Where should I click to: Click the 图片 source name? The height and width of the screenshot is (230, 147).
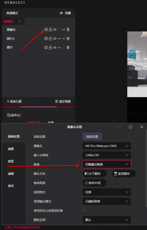click(x=10, y=48)
